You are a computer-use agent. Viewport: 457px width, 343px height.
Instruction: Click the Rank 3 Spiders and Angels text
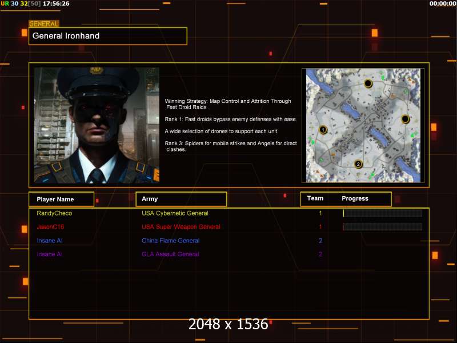[x=231, y=146]
